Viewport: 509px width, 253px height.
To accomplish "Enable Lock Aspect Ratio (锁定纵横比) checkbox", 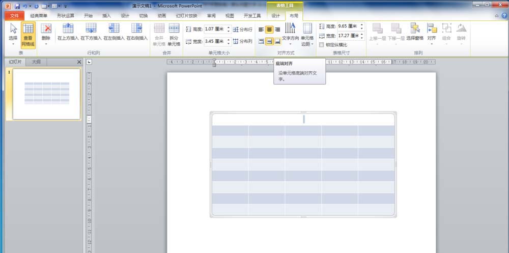I will click(321, 45).
